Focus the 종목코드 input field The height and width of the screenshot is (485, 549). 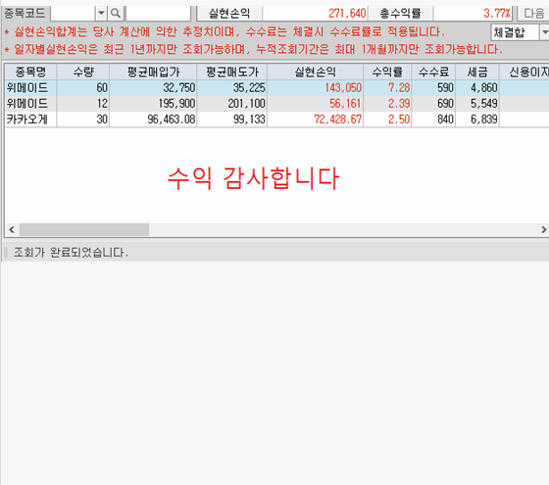click(x=73, y=14)
